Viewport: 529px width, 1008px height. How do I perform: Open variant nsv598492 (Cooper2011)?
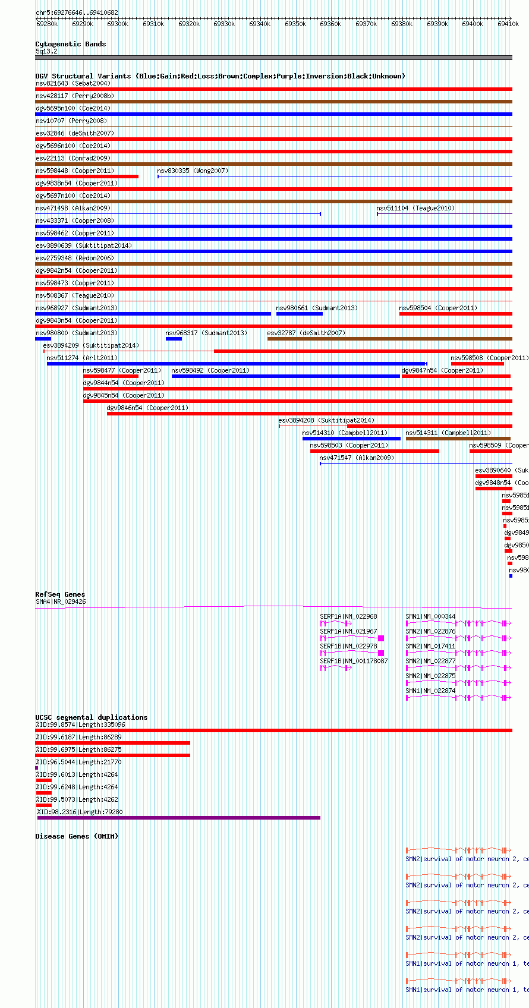[210, 370]
